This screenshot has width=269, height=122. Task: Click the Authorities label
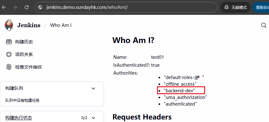(x=126, y=73)
